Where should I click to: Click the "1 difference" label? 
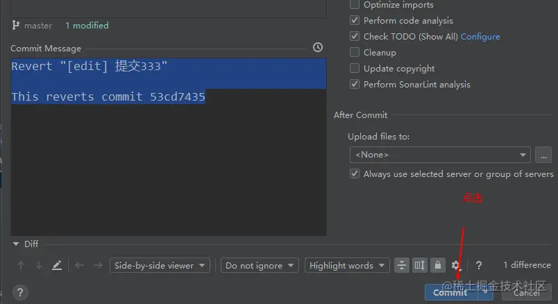(x=527, y=265)
